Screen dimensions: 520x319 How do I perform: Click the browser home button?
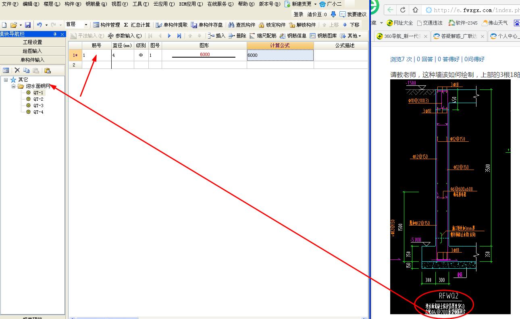tap(415, 10)
